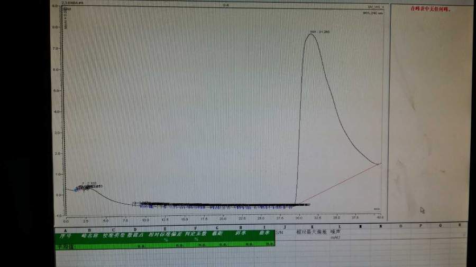Click the red Chinese message in the right panel
This screenshot has width=476, height=267.
click(431, 9)
